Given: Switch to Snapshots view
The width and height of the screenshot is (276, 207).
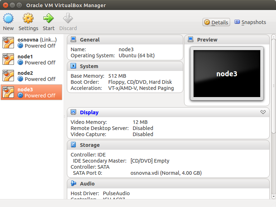Looking at the screenshot, I should [250, 22].
